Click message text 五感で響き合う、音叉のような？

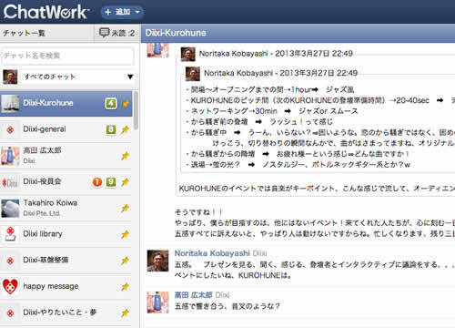pos(227,306)
